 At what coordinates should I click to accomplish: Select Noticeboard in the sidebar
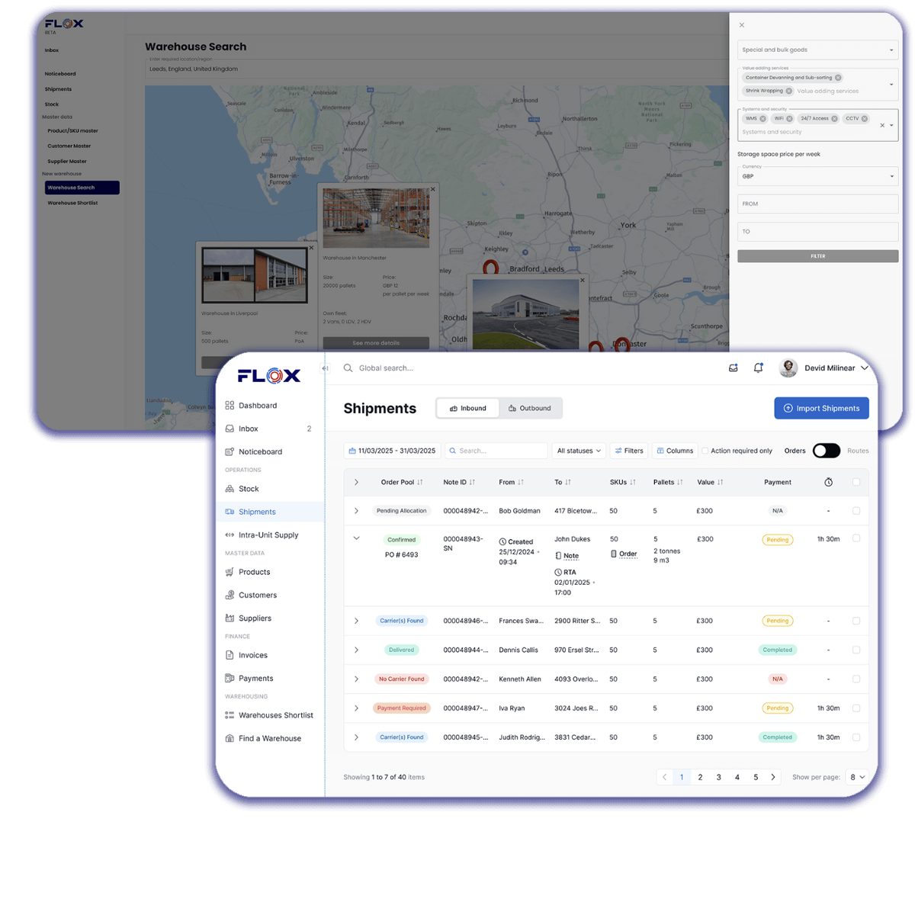(261, 451)
